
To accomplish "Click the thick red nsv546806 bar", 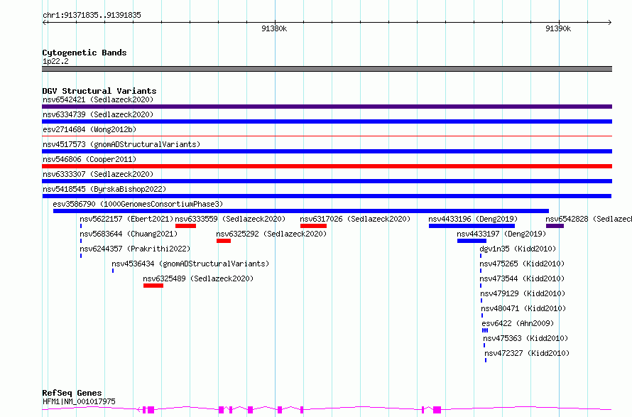I will coord(327,166).
